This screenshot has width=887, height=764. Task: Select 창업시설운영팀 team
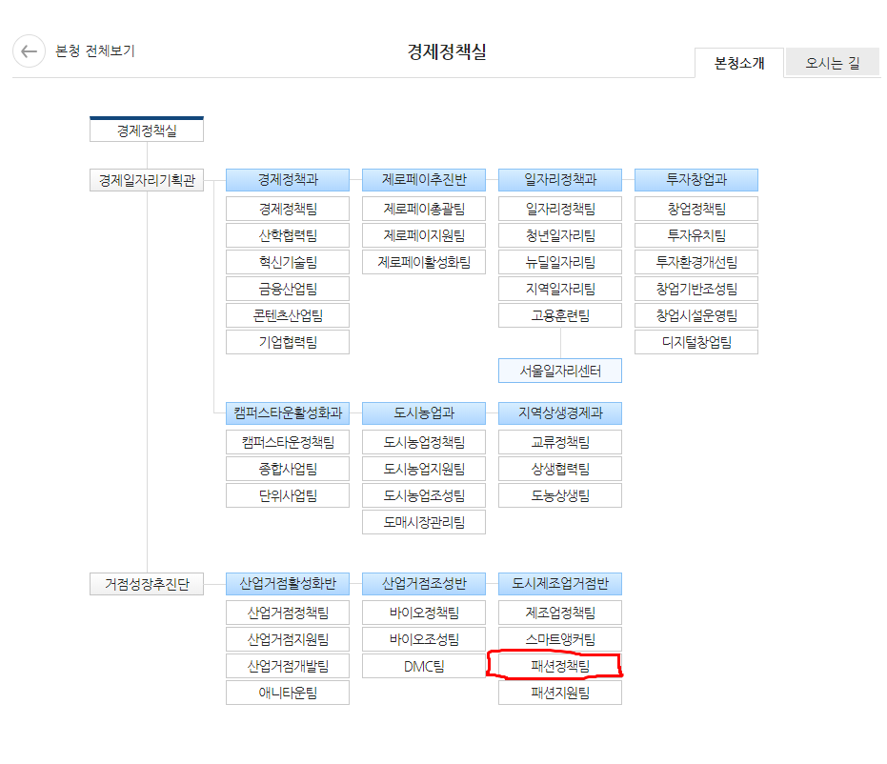(696, 315)
